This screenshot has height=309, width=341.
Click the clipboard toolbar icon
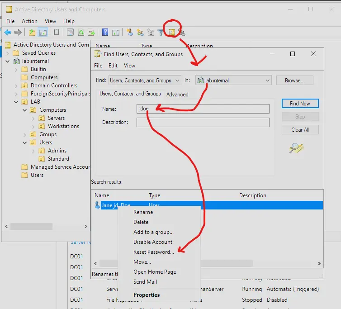coord(57,32)
